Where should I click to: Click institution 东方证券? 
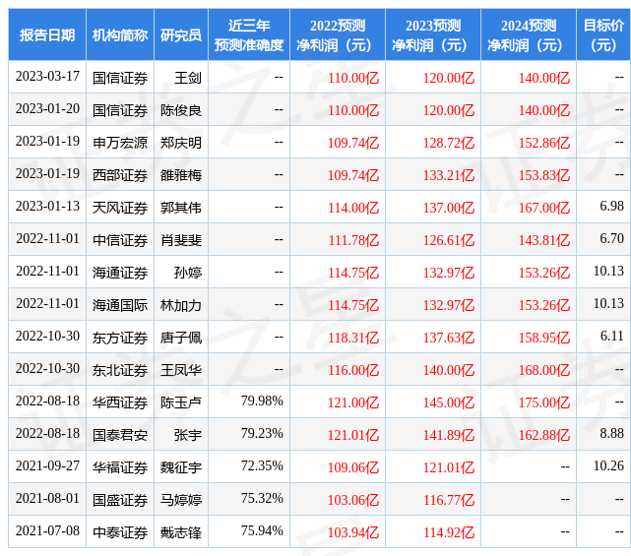coord(120,338)
